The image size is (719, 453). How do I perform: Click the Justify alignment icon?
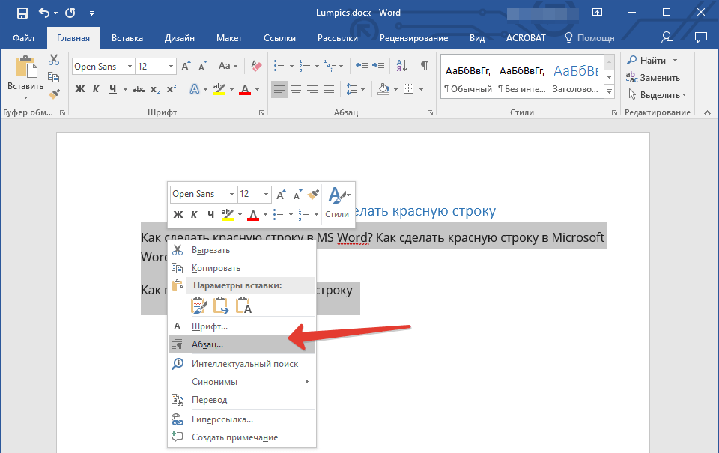pyautogui.click(x=329, y=89)
